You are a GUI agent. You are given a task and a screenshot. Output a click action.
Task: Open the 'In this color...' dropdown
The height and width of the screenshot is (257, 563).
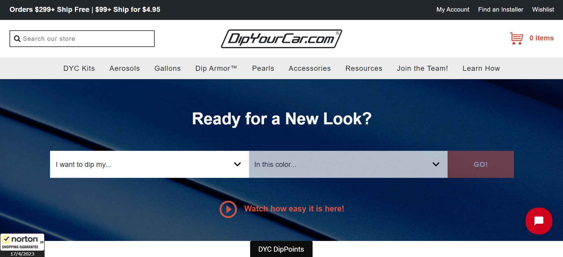point(348,164)
